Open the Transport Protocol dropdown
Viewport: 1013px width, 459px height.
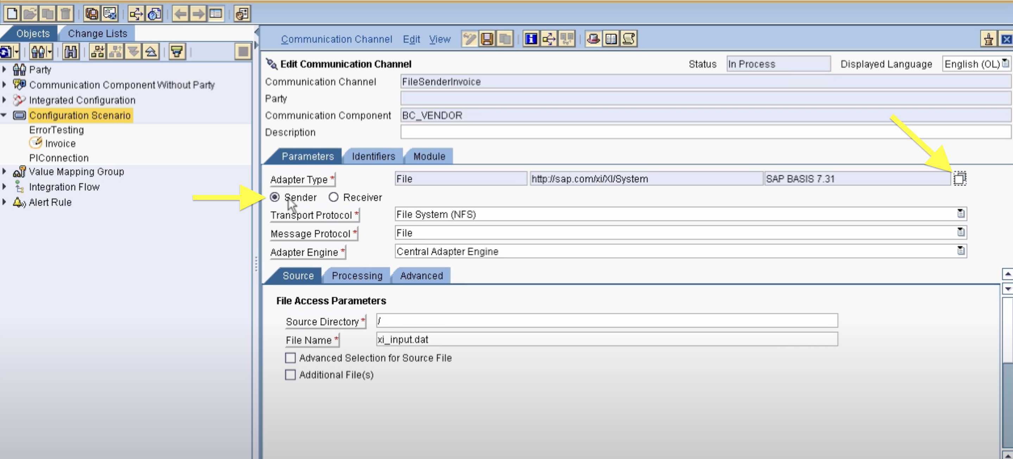click(961, 214)
